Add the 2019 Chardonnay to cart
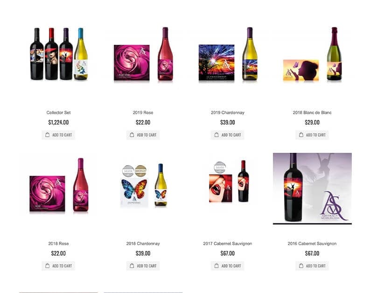 point(228,135)
